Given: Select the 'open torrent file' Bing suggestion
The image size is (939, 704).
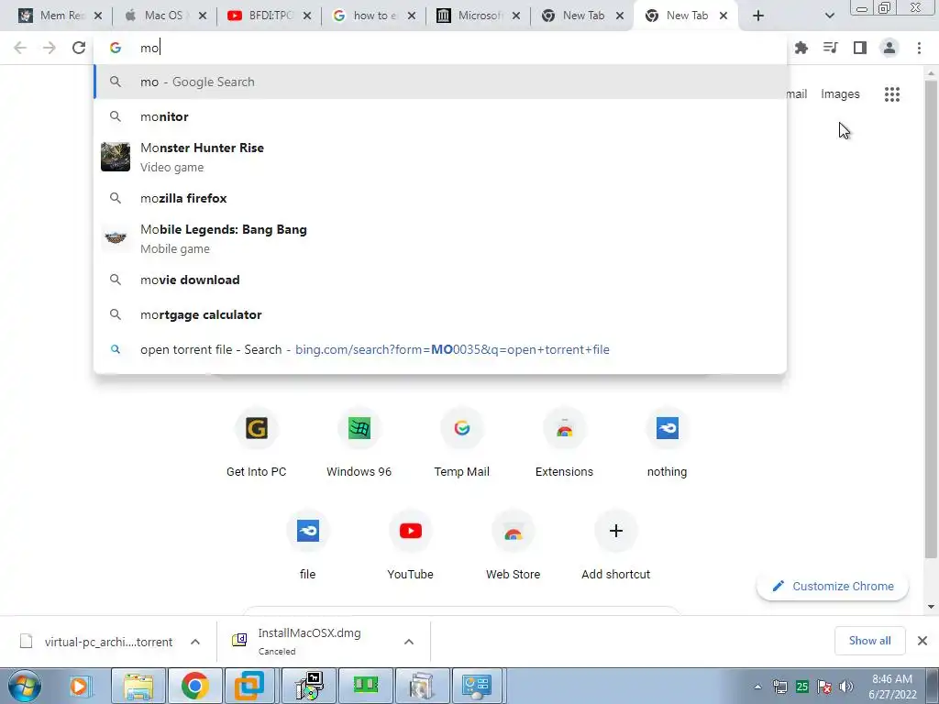Looking at the screenshot, I should 440,349.
